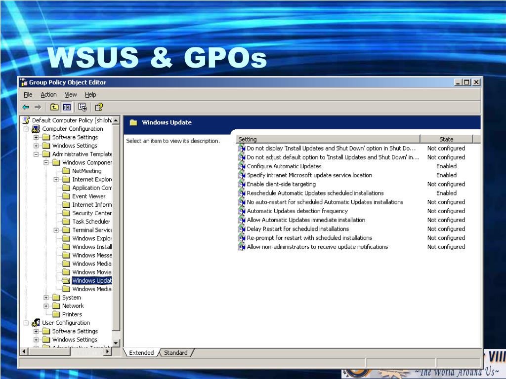Click the Printers folder icon
The height and width of the screenshot is (379, 506).
[x=56, y=314]
